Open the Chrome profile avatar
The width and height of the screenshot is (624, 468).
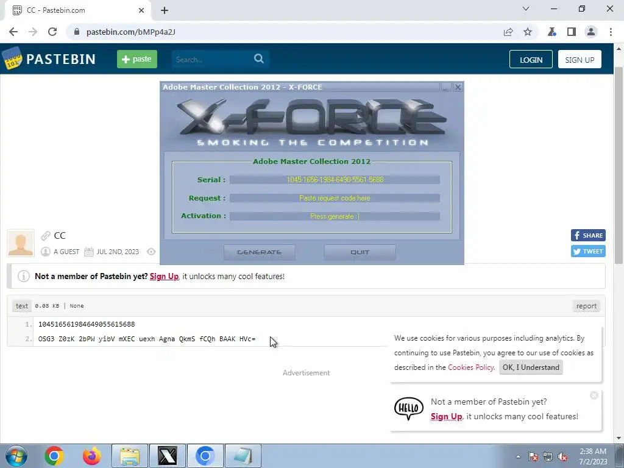(x=591, y=32)
